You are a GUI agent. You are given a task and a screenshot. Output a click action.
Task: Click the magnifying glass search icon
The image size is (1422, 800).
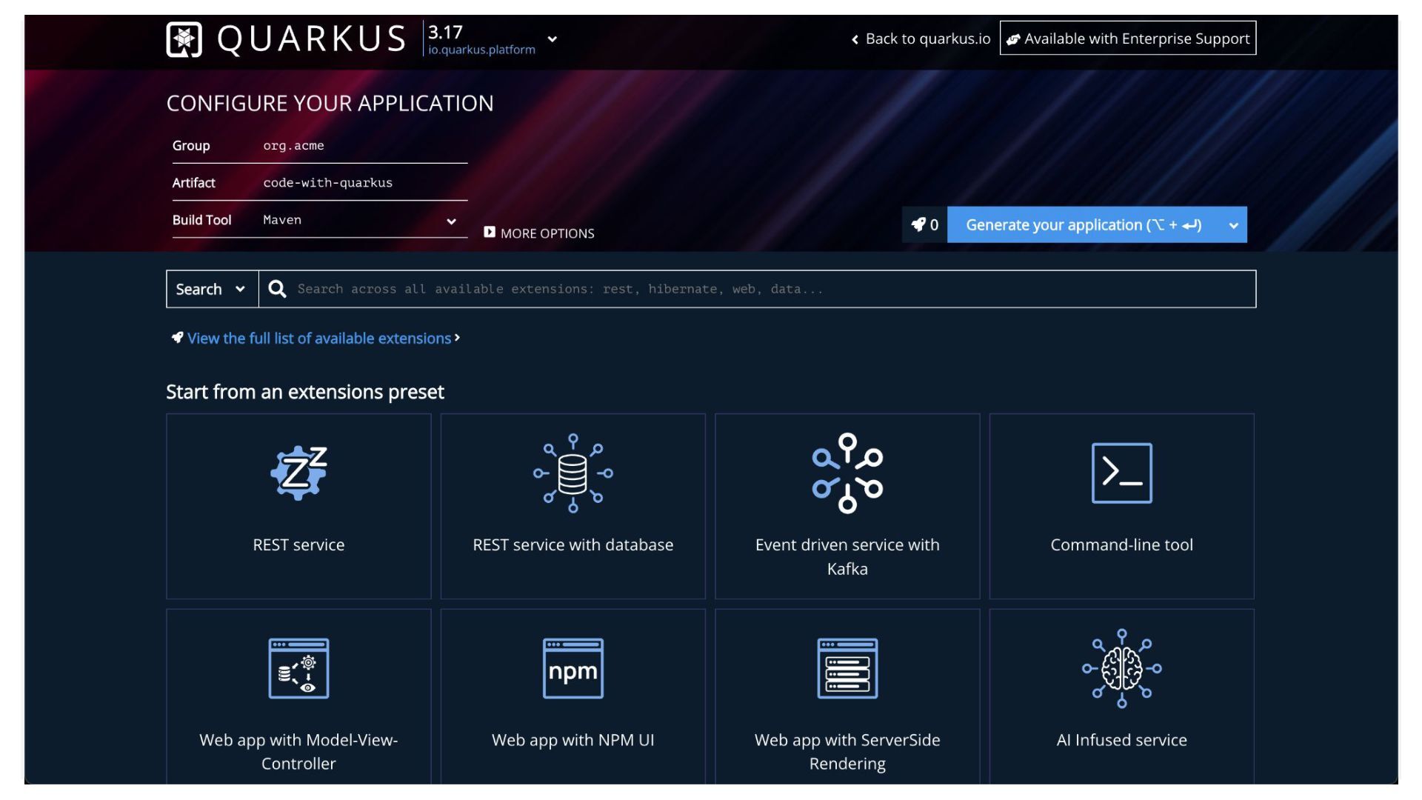(x=277, y=289)
